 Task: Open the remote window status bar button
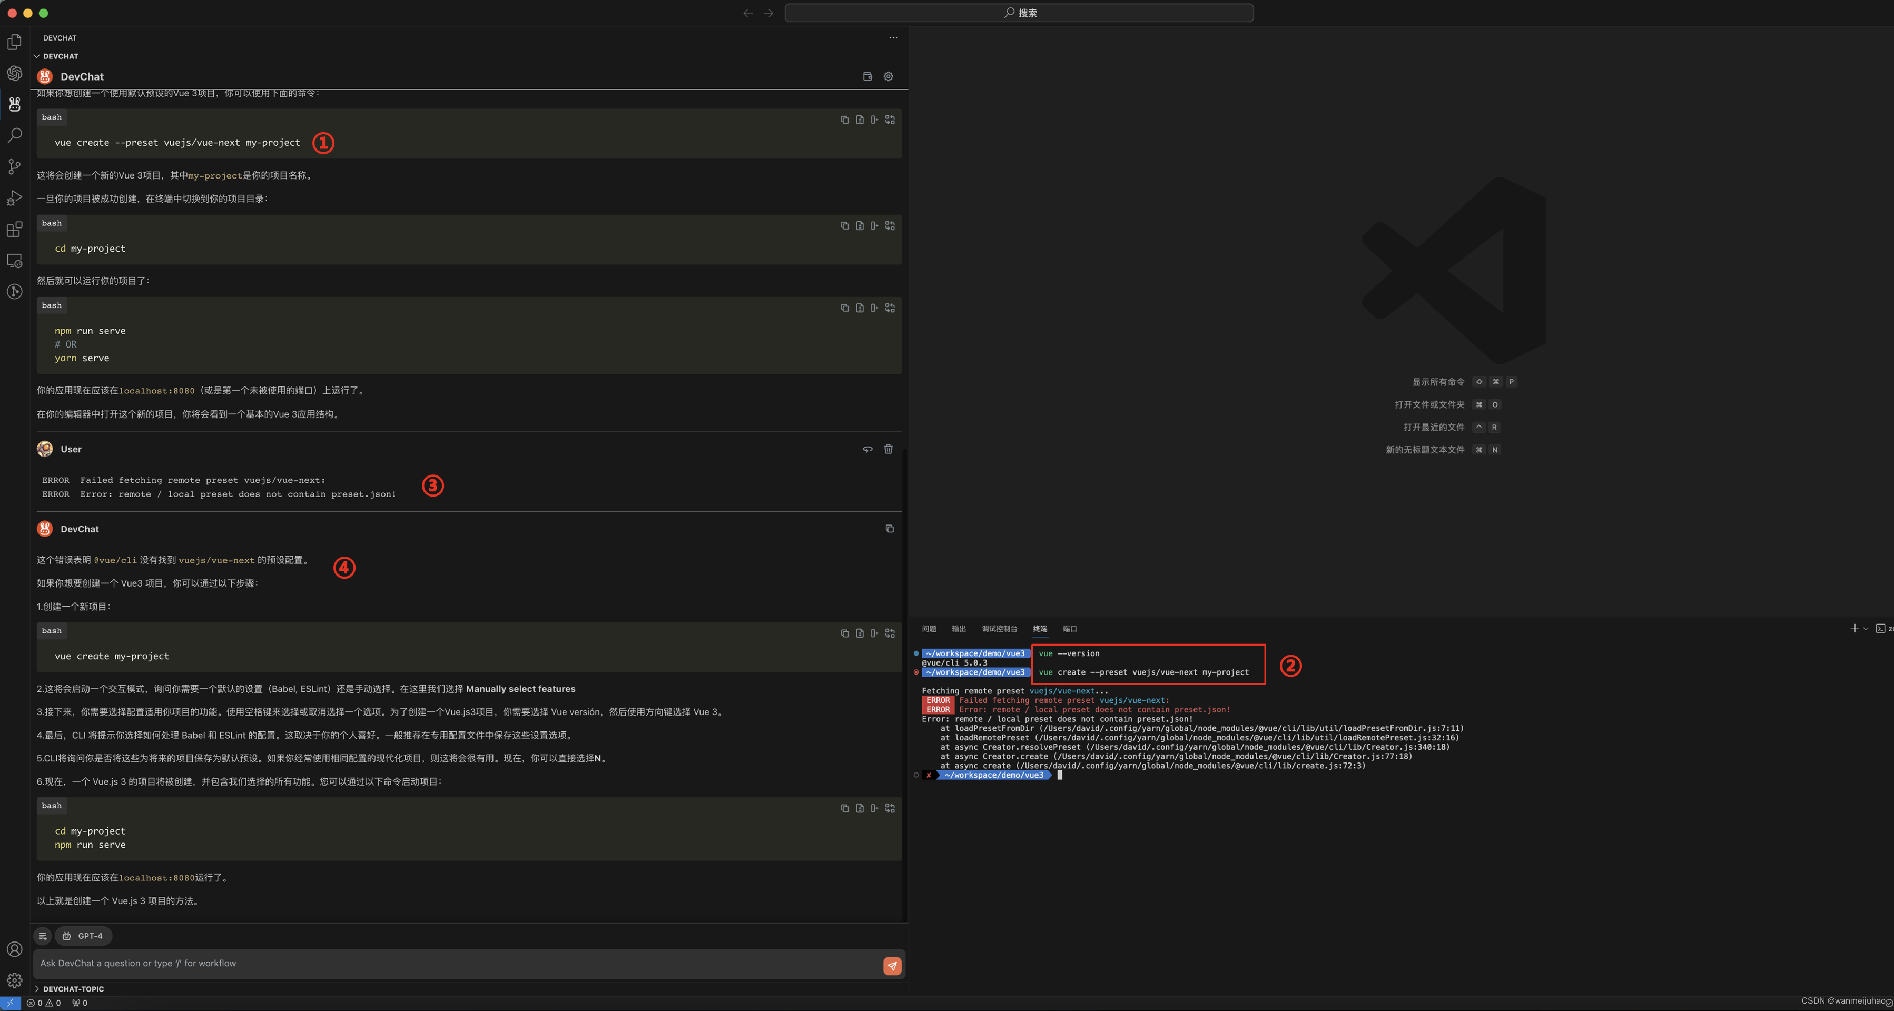click(x=11, y=1003)
